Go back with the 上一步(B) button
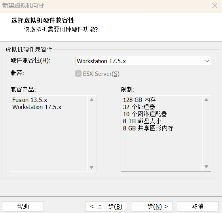The width and height of the screenshot is (222, 213). (106, 206)
